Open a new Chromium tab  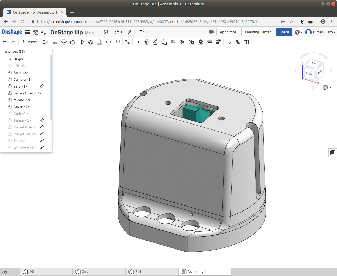tap(72, 12)
